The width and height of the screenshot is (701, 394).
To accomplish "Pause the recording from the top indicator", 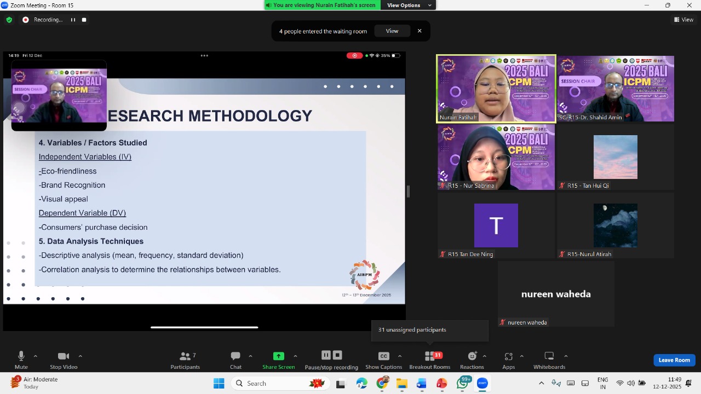I will [73, 20].
